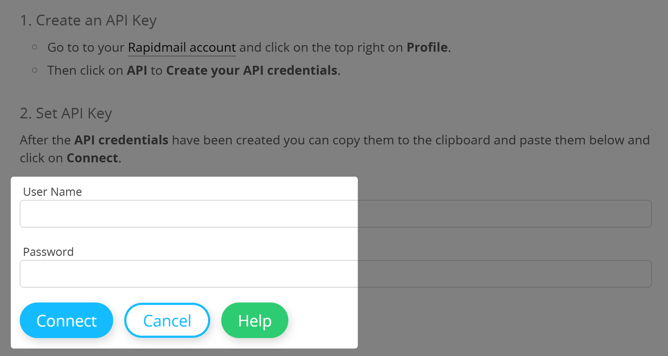Click the bullet before 'Then click on'
Image resolution: width=668 pixels, height=356 pixels.
35,70
